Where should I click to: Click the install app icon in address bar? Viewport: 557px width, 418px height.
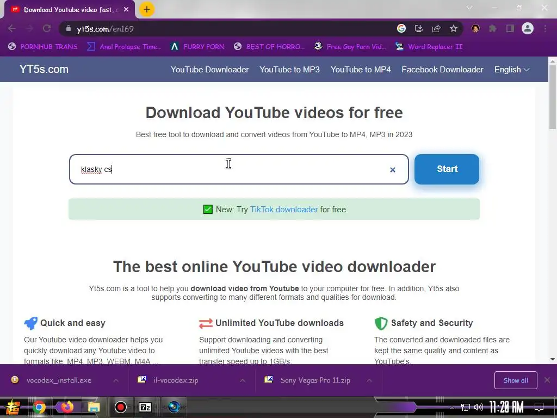[x=419, y=28]
